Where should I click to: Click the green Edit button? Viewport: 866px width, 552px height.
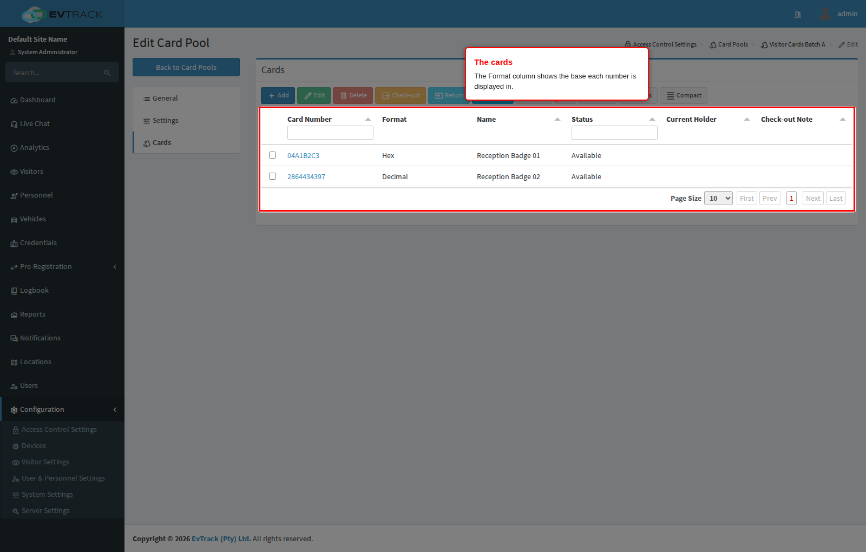click(314, 96)
